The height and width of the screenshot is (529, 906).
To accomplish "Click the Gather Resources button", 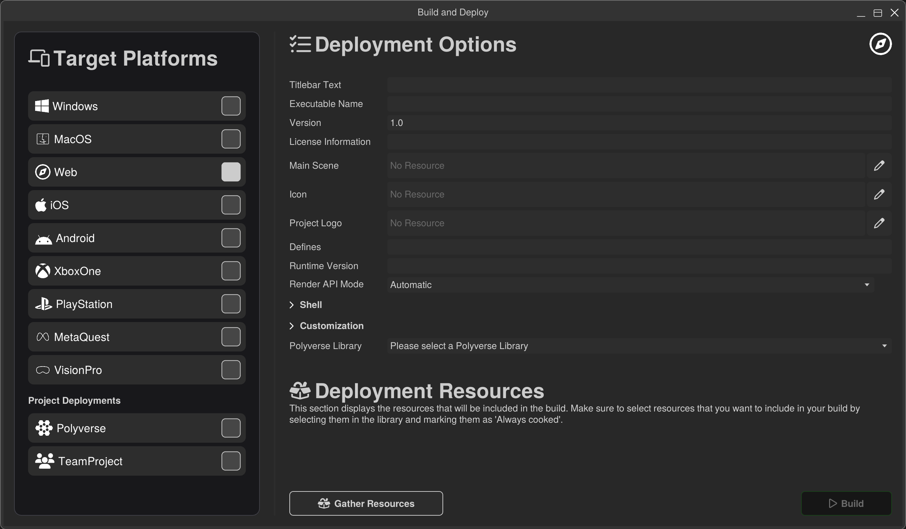I will coord(366,503).
